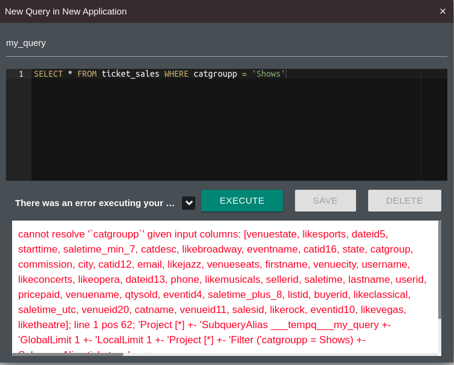The width and height of the screenshot is (454, 365).
Task: Close the New Query dialog
Action: tap(443, 11)
